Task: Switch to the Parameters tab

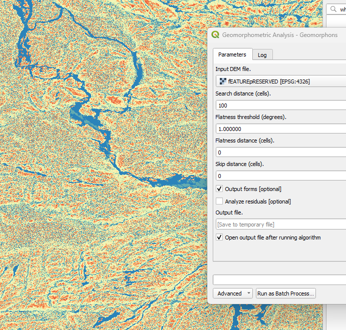Action: coord(232,54)
